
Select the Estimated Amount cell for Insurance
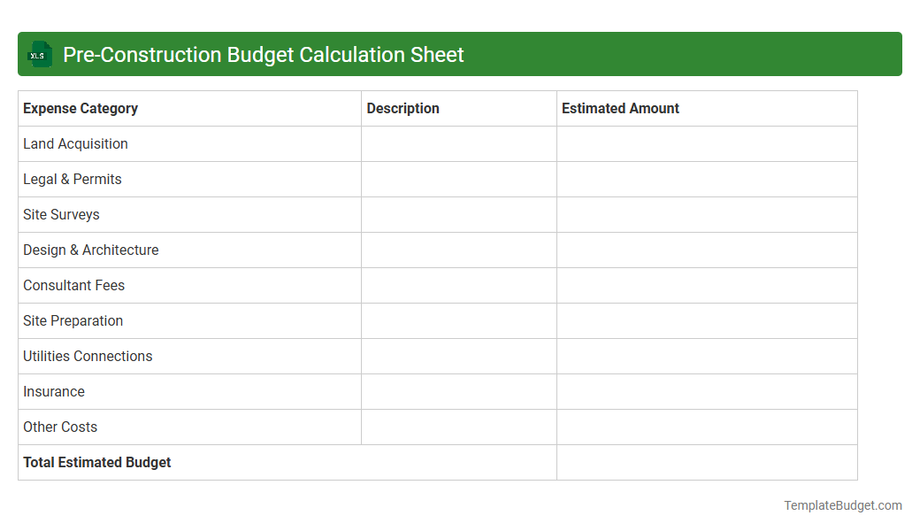706,391
